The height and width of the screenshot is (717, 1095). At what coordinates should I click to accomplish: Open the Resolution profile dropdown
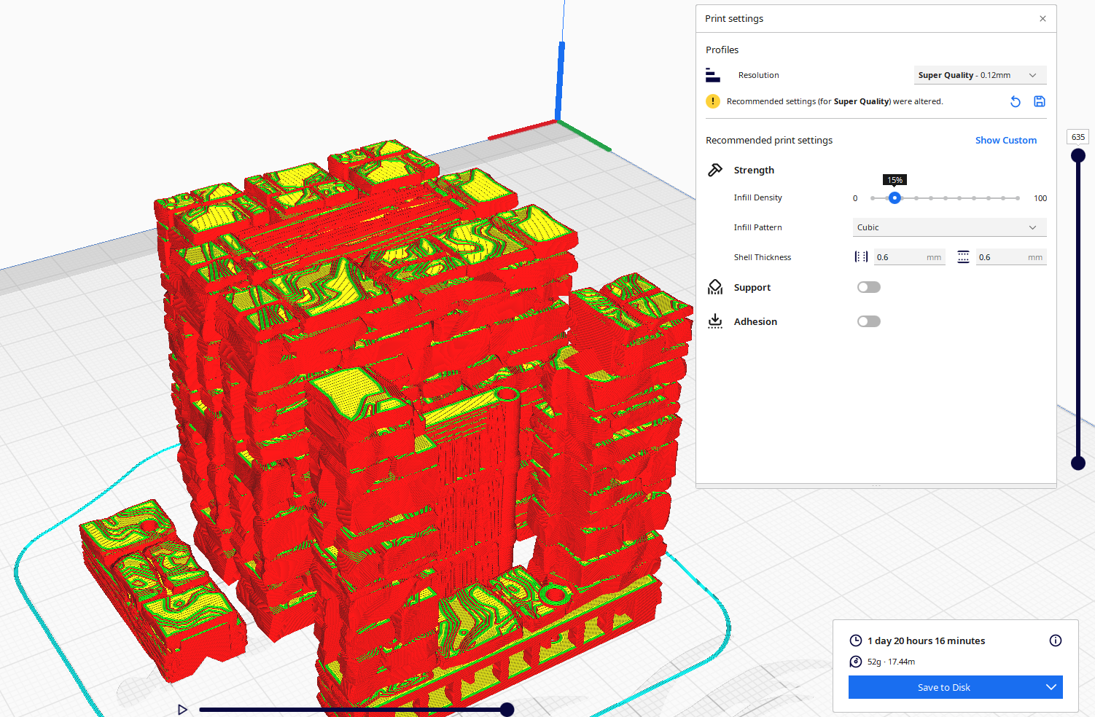pyautogui.click(x=980, y=74)
